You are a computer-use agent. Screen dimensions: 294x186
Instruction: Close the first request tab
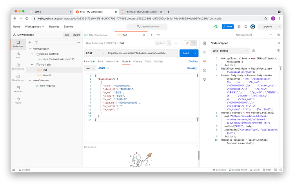(x=143, y=35)
